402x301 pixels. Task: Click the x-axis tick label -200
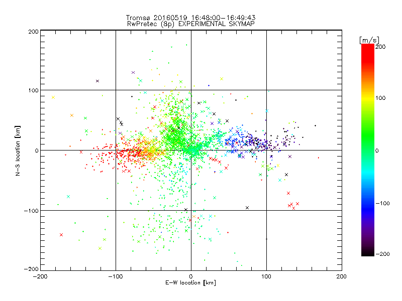[x=40, y=277]
